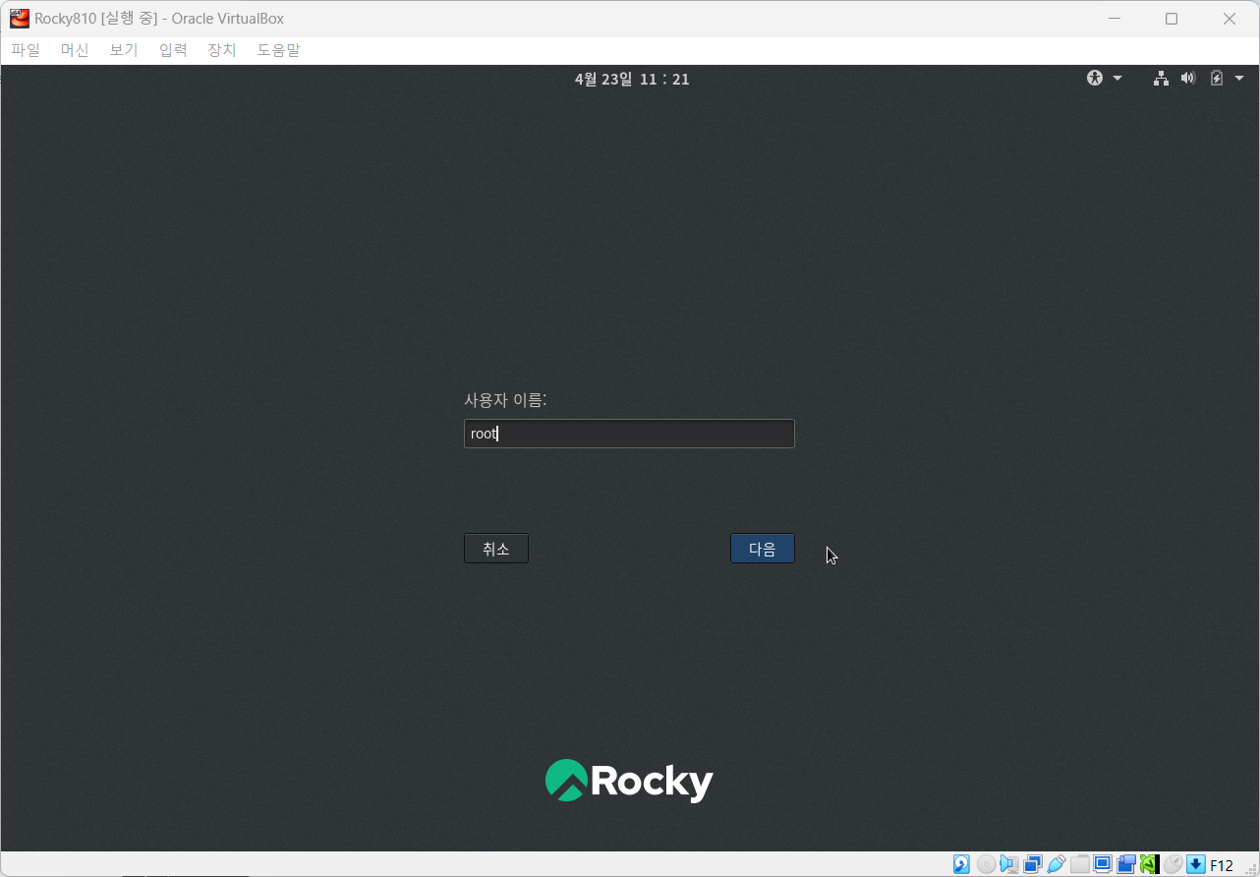Open the 장치 menu
Viewport: 1260px width, 877px height.
222,50
